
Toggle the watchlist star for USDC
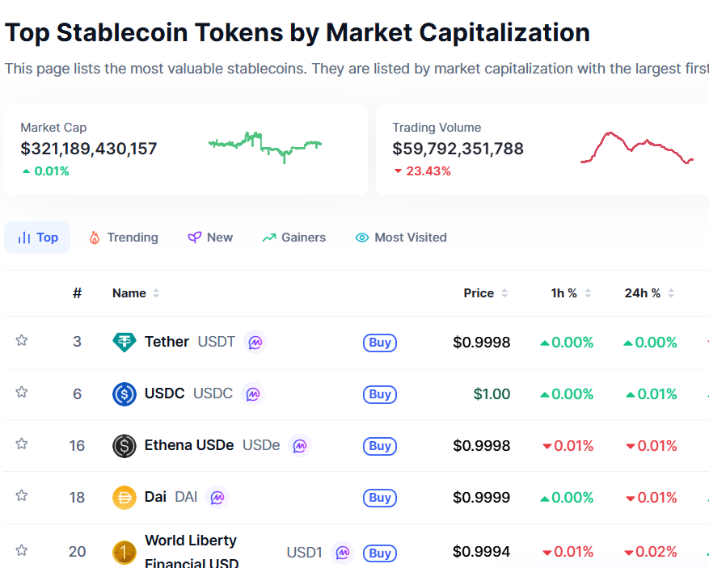coord(22,393)
